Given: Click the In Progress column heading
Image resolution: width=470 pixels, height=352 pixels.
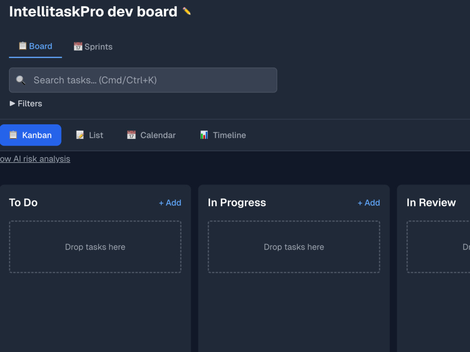Looking at the screenshot, I should [237, 203].
